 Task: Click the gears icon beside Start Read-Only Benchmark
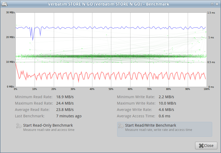click(19, 126)
